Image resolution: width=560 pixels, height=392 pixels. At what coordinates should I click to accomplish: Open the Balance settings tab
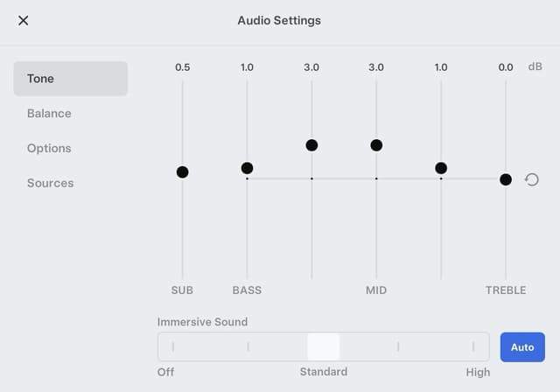49,114
